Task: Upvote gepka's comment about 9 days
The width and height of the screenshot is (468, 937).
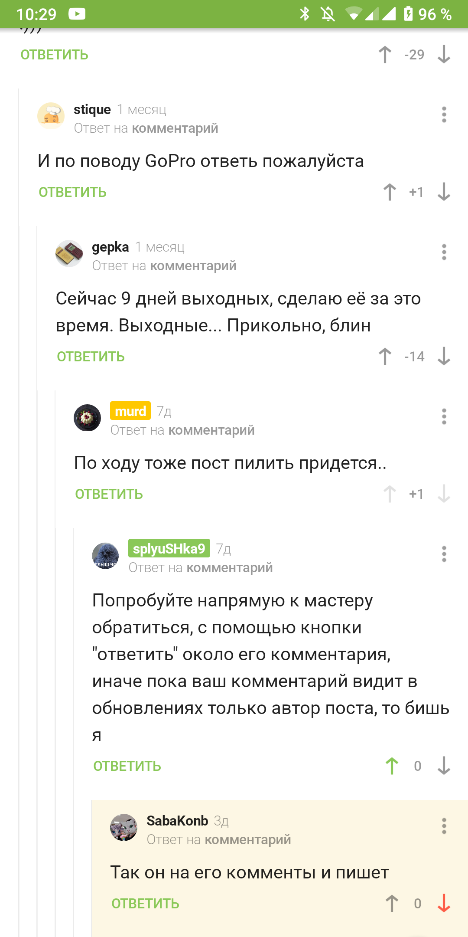Action: (385, 357)
